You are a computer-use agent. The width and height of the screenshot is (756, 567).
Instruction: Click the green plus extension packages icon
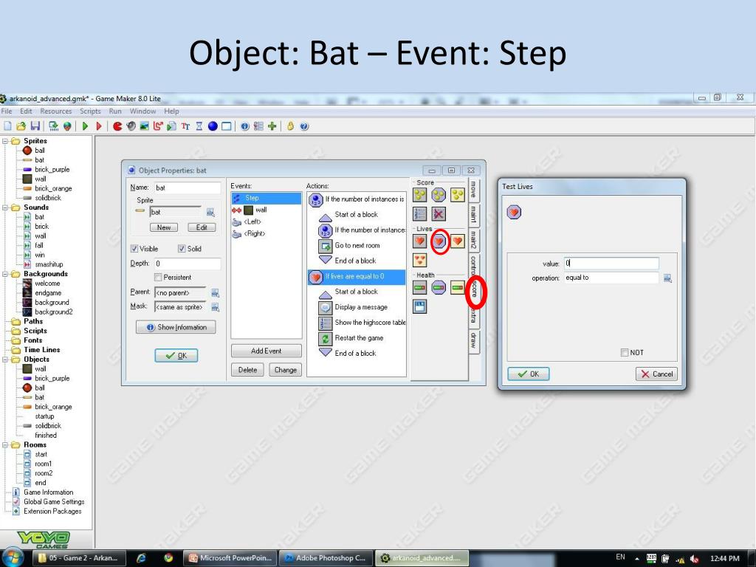[x=272, y=126]
